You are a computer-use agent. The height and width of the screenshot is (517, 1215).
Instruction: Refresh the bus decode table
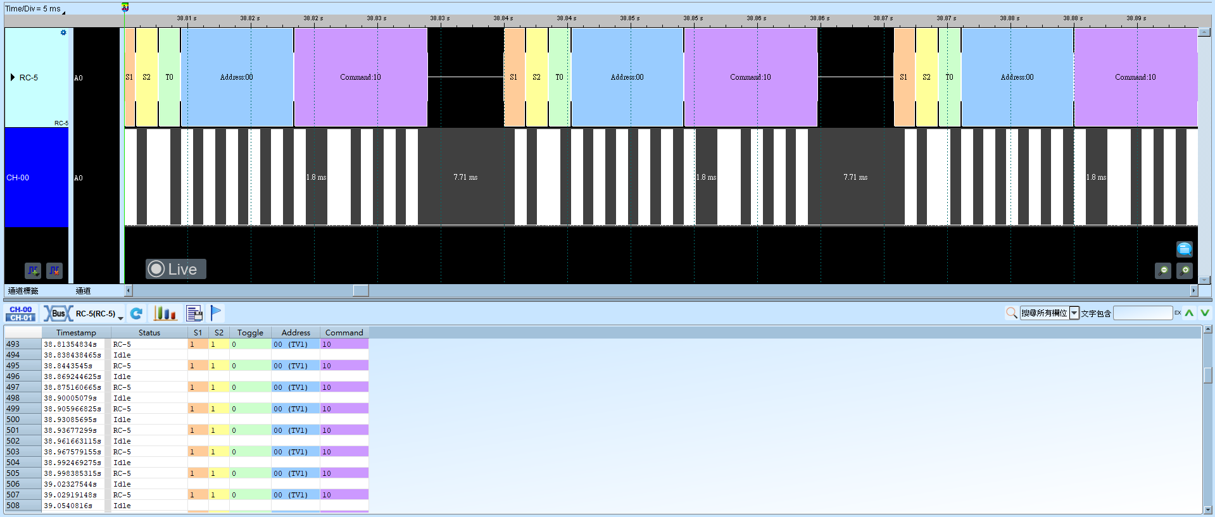[136, 313]
